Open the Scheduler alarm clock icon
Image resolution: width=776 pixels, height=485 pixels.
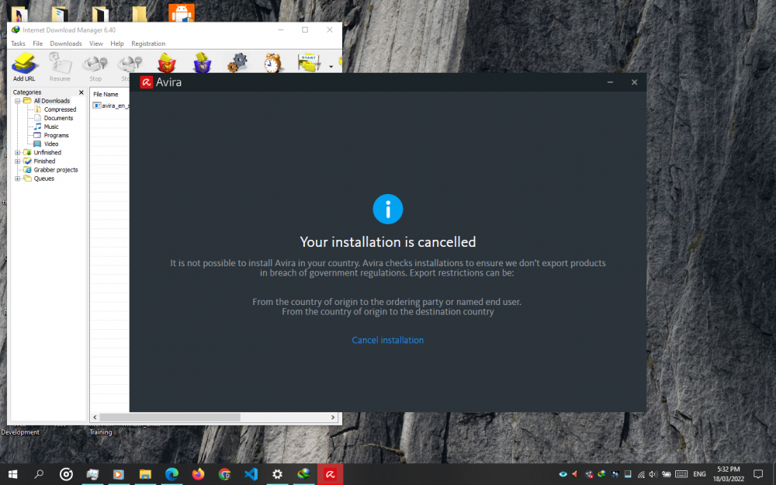[x=272, y=63]
